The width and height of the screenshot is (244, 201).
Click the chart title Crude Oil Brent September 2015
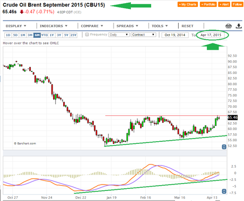click(x=54, y=5)
